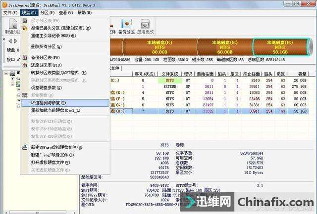Open the 查看(V) menu
317x214 pixels.
pos(66,13)
